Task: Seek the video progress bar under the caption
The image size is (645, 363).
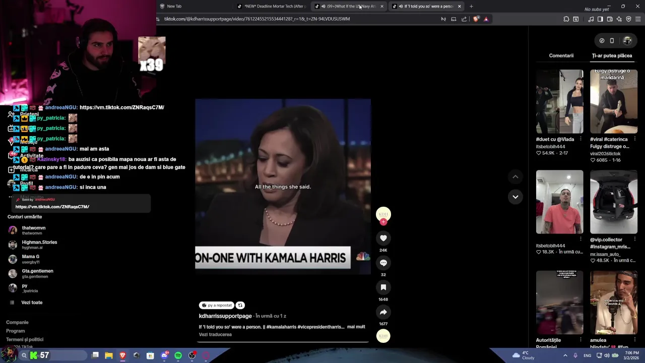Action: tap(283, 342)
